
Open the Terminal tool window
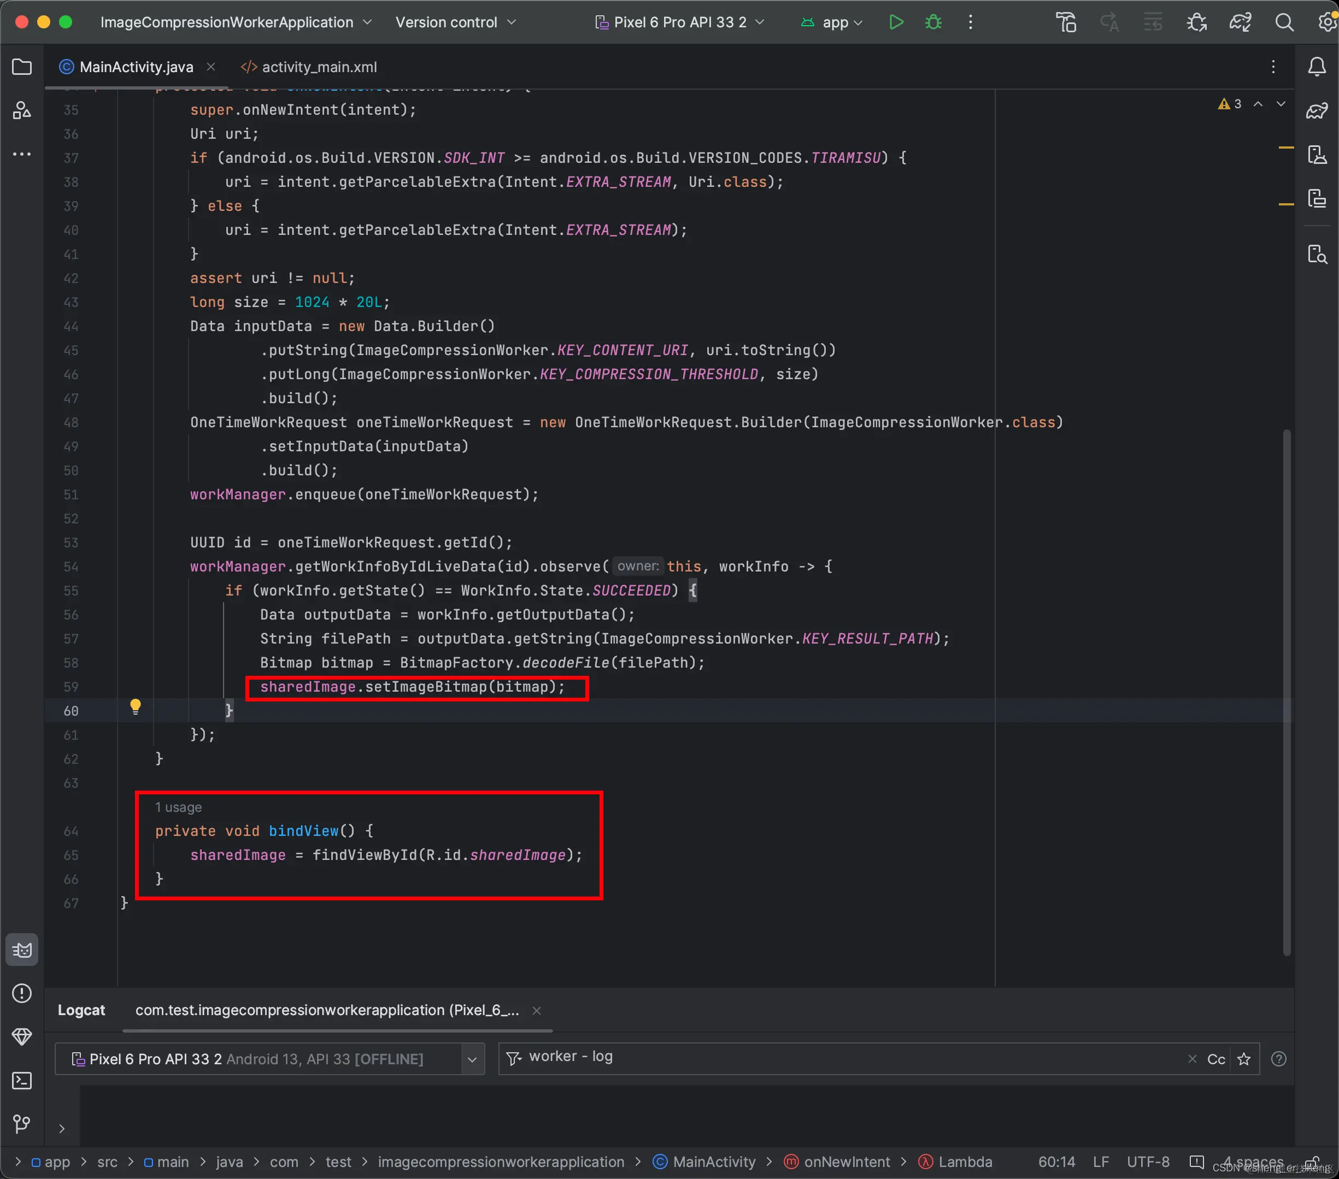pos(22,1080)
